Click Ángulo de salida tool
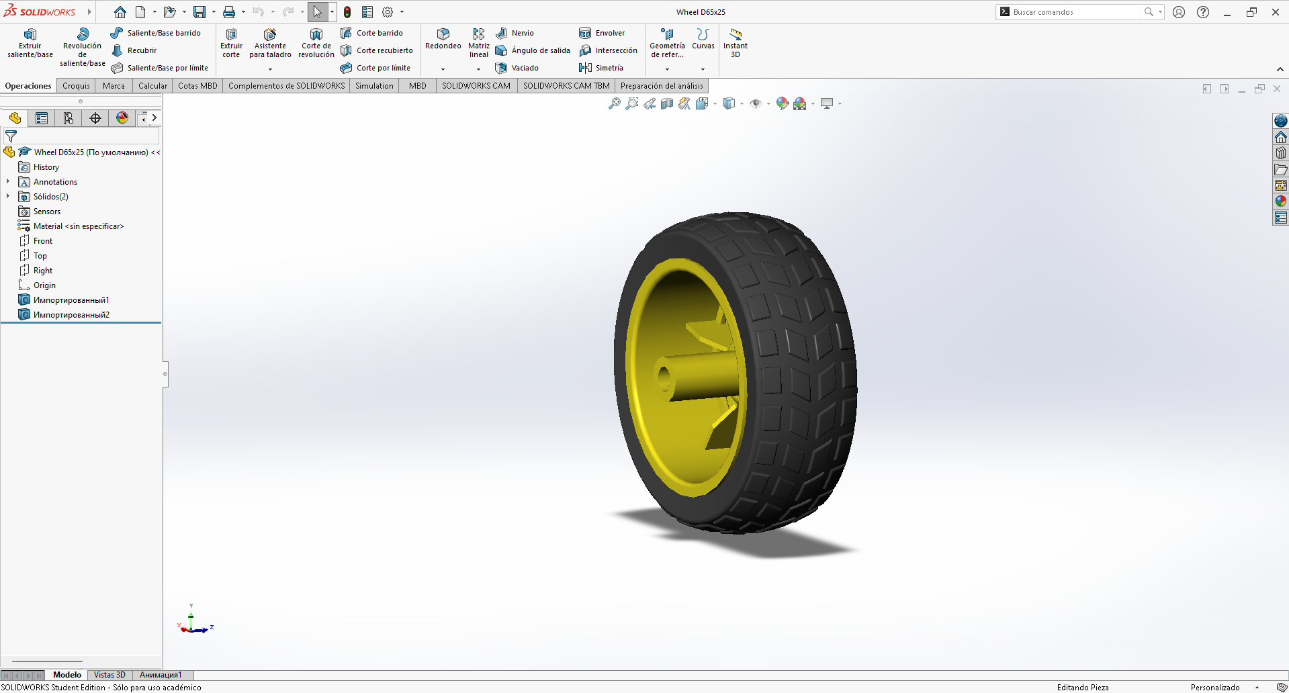This screenshot has width=1289, height=693. tap(533, 50)
